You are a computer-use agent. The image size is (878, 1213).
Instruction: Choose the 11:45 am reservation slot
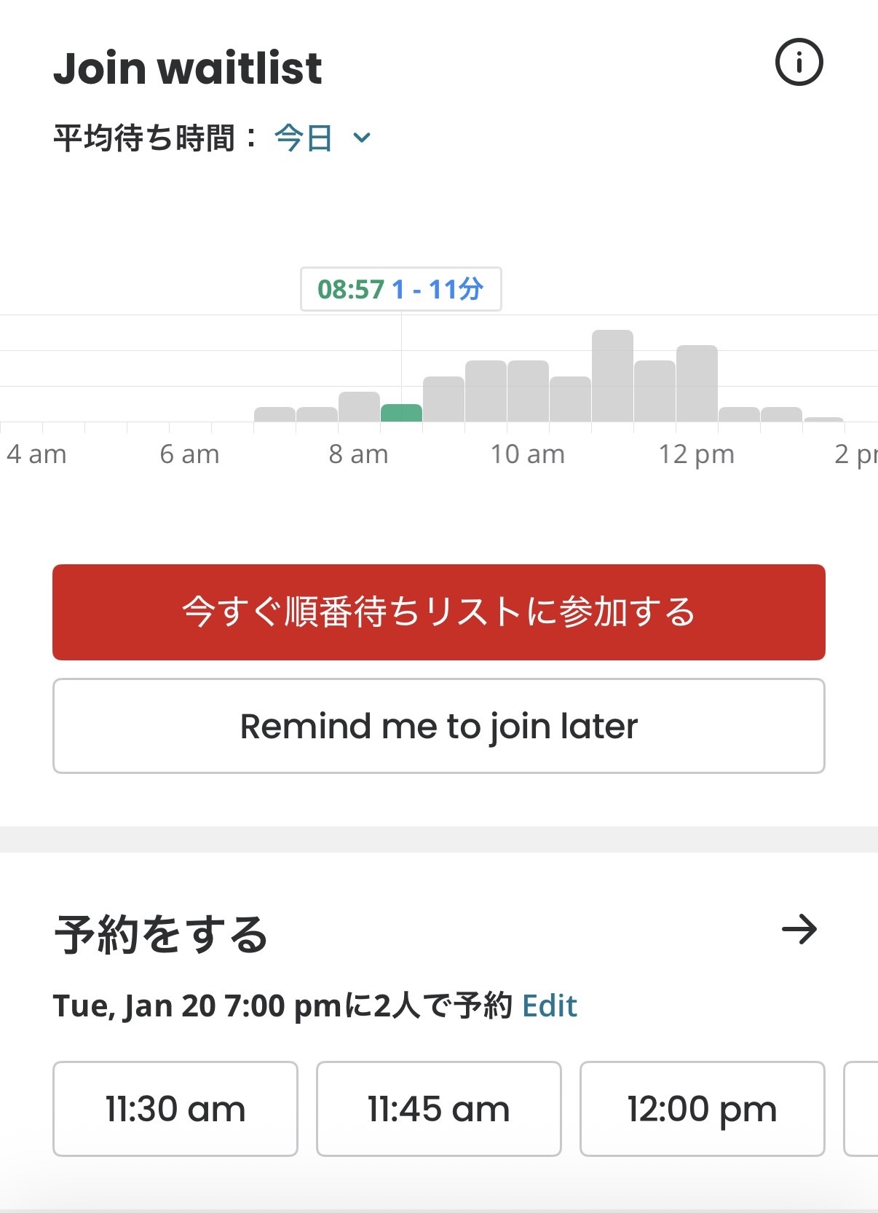pyautogui.click(x=438, y=1109)
